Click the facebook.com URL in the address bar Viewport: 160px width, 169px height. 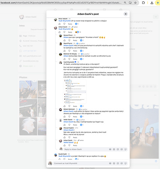(x=61, y=3)
